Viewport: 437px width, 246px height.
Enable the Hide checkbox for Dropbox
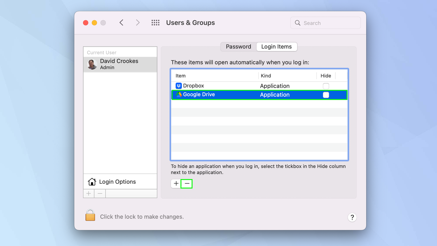[326, 86]
